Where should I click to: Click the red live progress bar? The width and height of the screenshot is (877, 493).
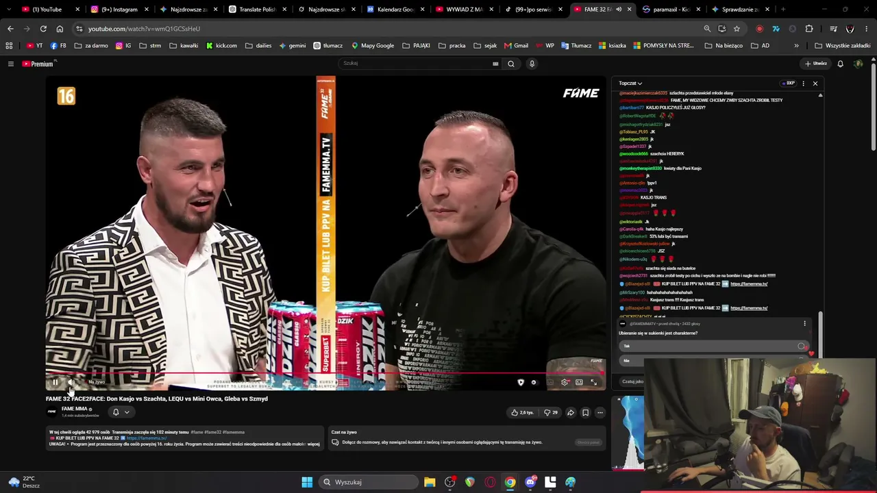(x=325, y=374)
